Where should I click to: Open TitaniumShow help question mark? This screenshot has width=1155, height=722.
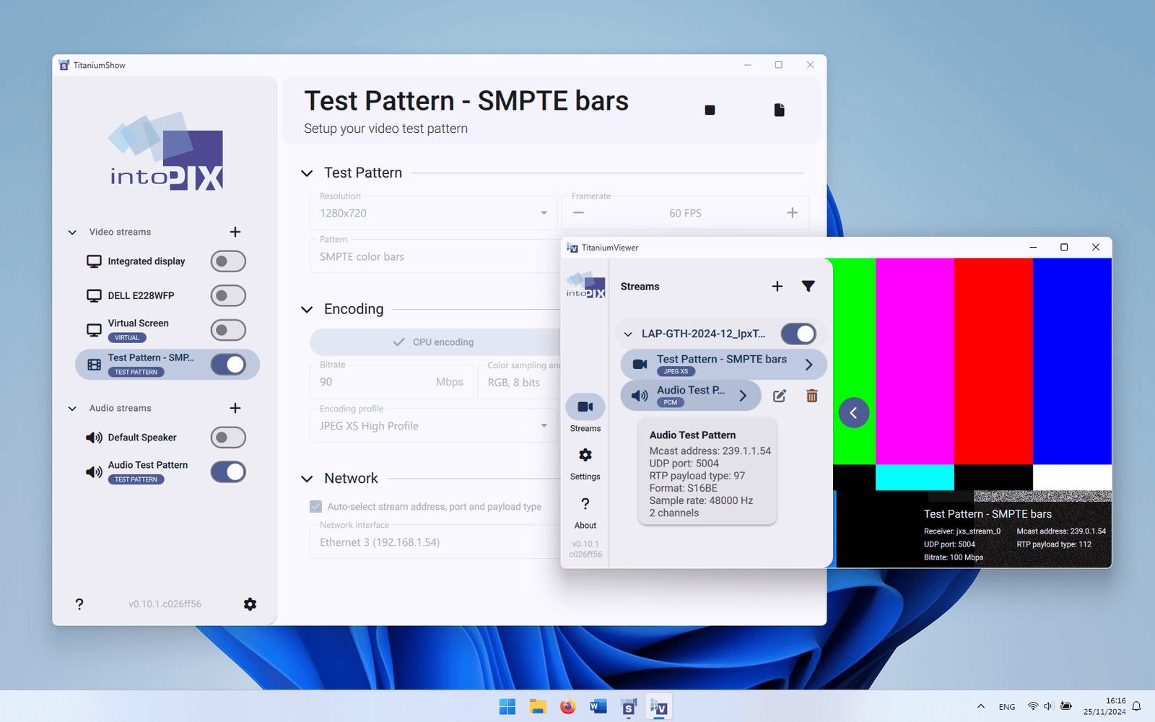point(79,604)
